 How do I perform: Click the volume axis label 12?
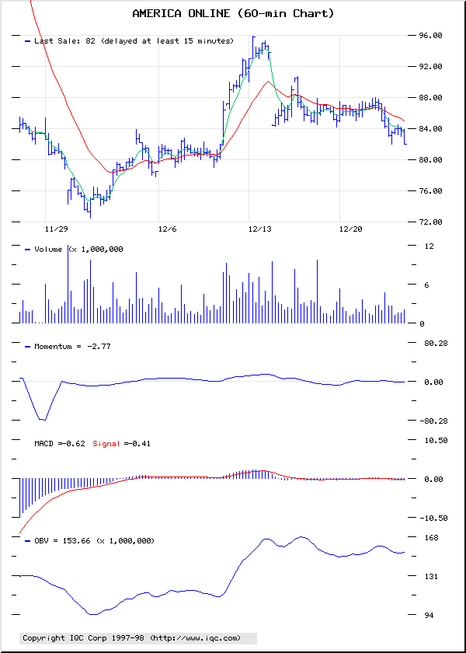429,246
